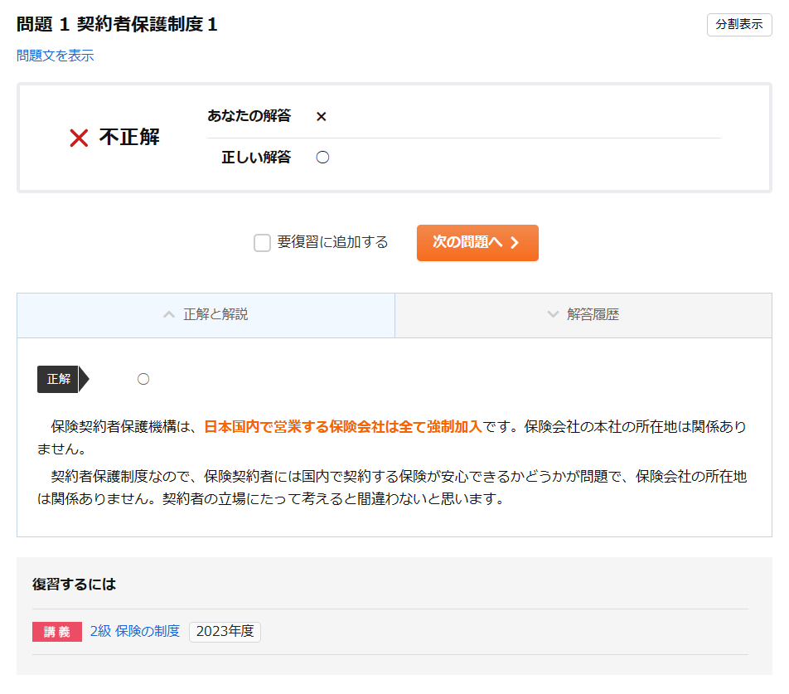
Task: Click the 分割表示 button
Action: pos(738,25)
